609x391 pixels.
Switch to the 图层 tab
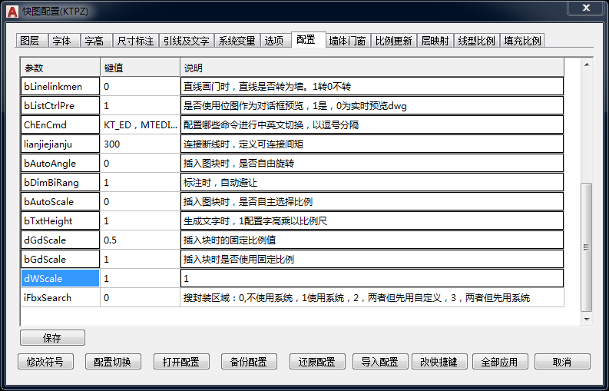pos(30,41)
